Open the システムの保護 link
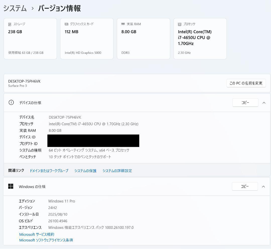Image resolution: width=271 pixels, height=249 pixels. 85,171
